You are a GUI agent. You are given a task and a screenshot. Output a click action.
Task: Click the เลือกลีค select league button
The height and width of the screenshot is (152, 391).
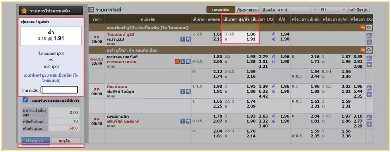268,10
